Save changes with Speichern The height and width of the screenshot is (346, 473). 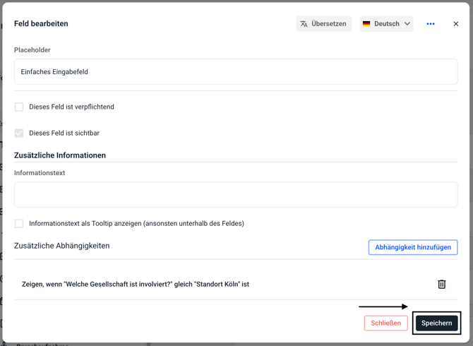(436, 323)
